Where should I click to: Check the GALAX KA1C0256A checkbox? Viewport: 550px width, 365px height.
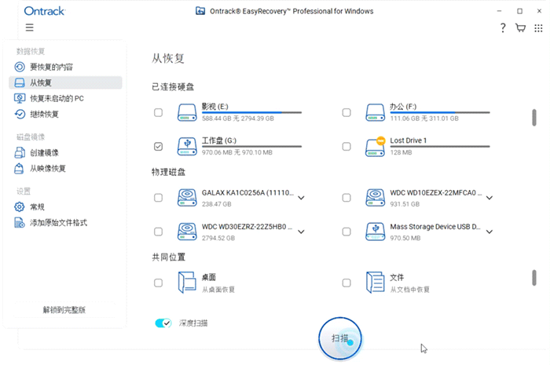[158, 198]
